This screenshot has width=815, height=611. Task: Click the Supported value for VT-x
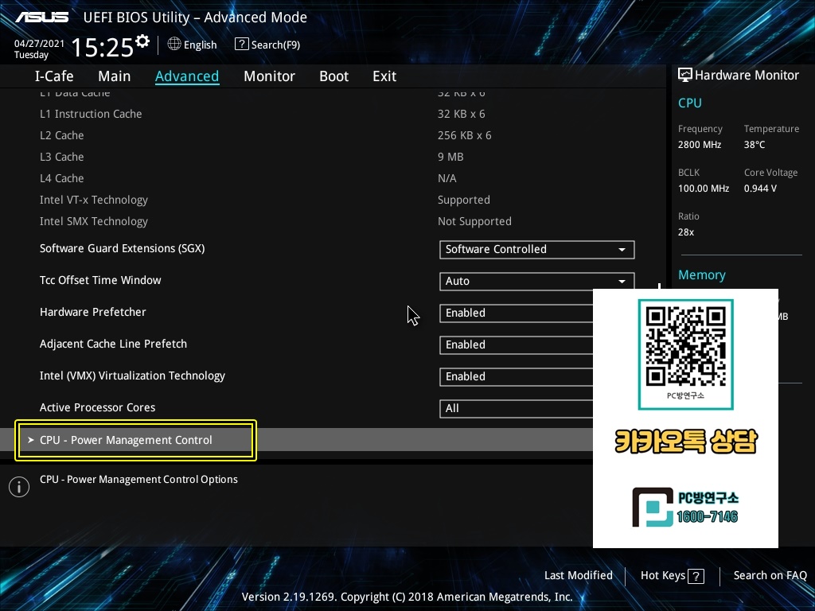[464, 200]
